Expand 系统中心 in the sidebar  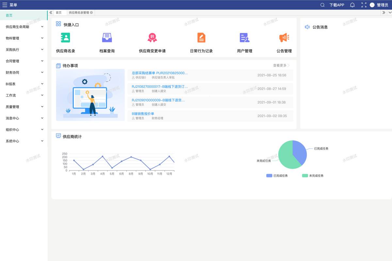click(24, 141)
